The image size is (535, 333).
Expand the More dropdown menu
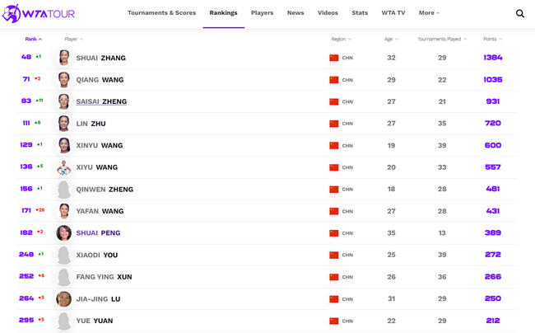click(429, 12)
